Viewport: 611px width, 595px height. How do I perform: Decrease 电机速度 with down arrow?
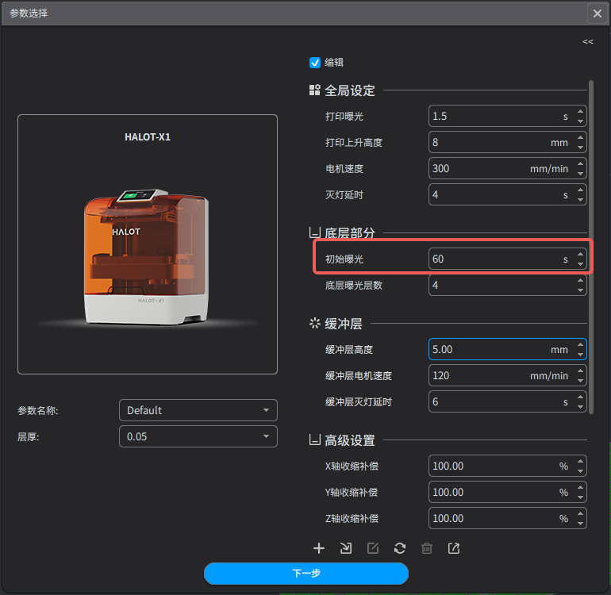(x=580, y=174)
